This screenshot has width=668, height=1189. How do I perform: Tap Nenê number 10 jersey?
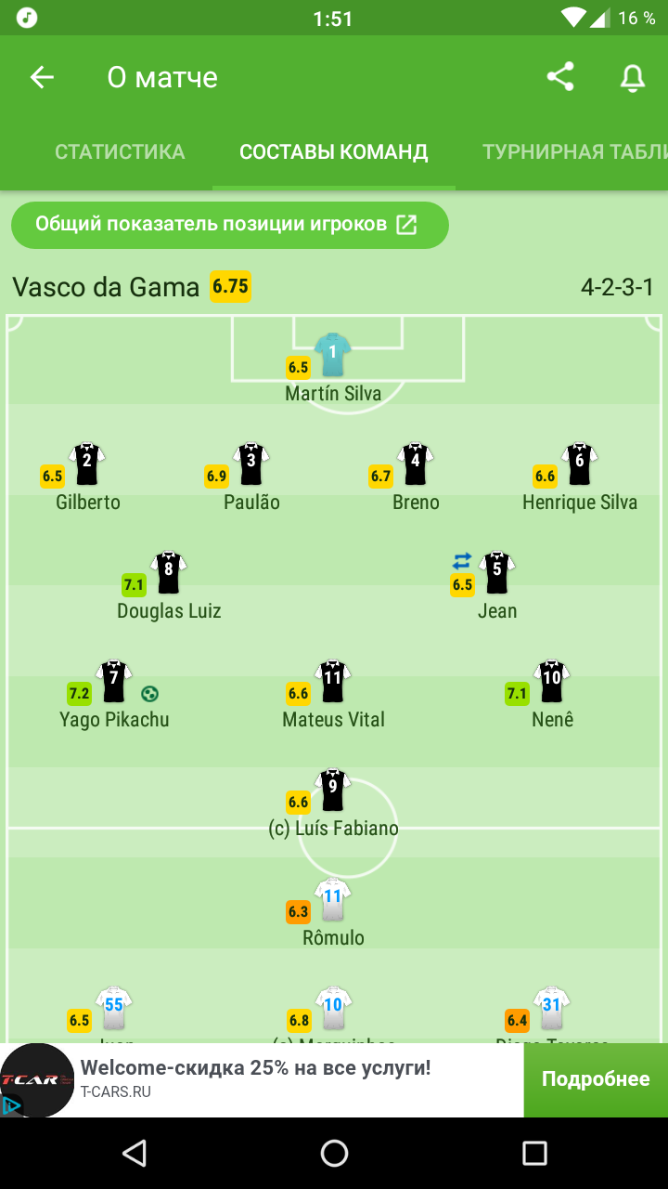(552, 682)
